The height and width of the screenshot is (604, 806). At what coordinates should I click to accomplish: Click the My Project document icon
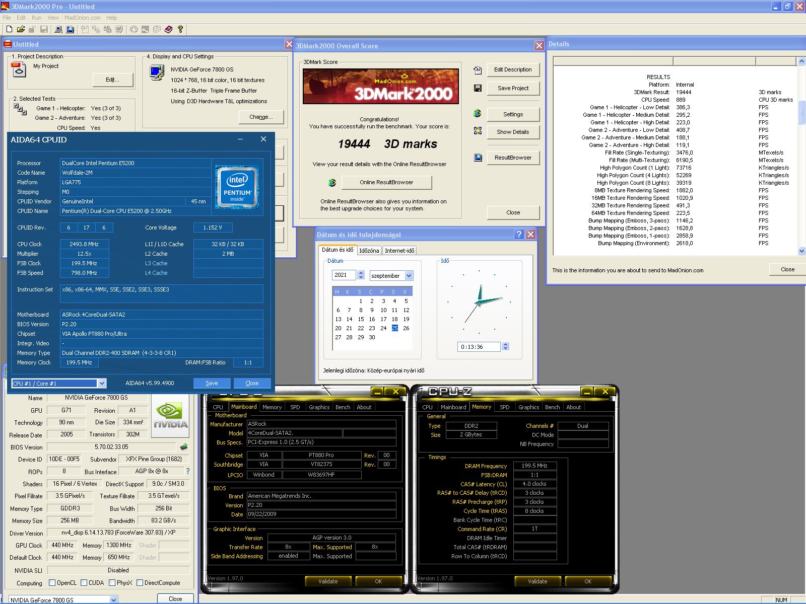click(x=19, y=69)
